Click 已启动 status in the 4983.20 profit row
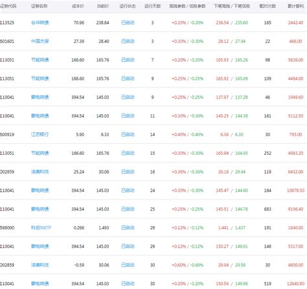This screenshot has width=307, height=289. click(x=128, y=153)
